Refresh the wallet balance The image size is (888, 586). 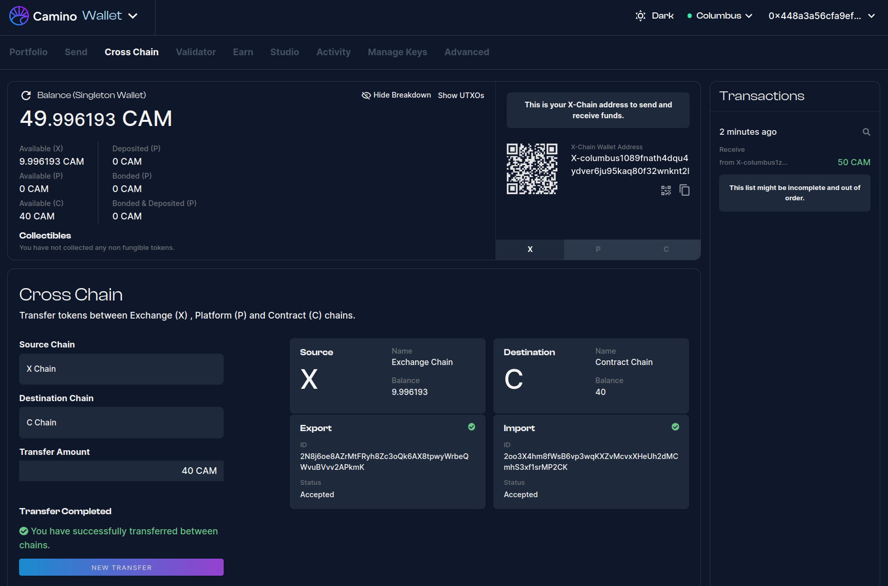tap(26, 96)
